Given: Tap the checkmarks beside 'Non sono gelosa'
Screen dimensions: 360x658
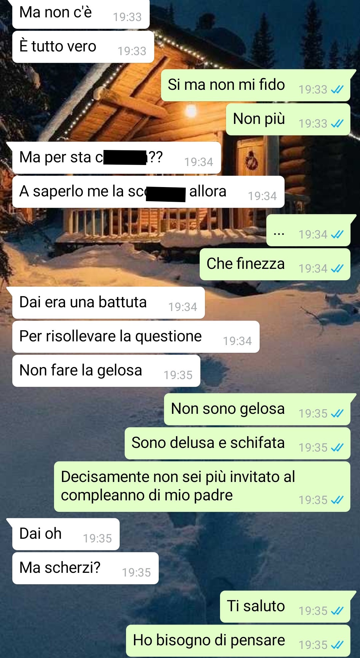Looking at the screenshot, I should 337,414.
